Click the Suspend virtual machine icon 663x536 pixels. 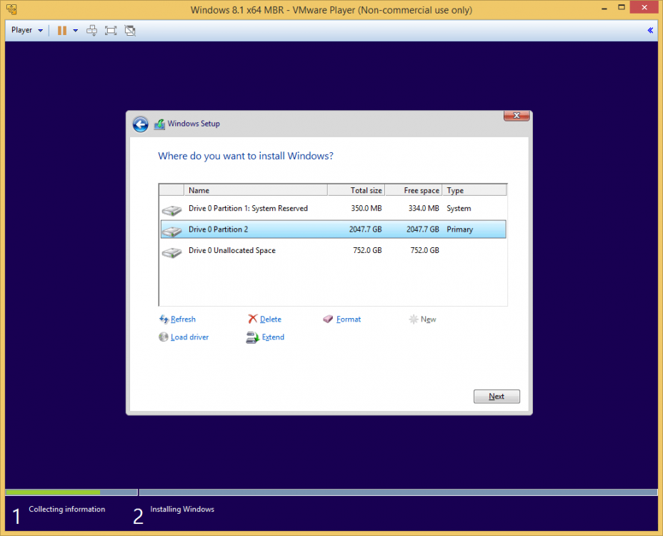click(63, 30)
